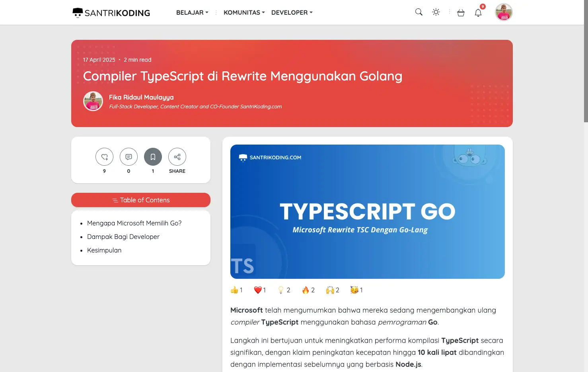
Task: Open the TypeScript Go banner image
Action: 368,211
